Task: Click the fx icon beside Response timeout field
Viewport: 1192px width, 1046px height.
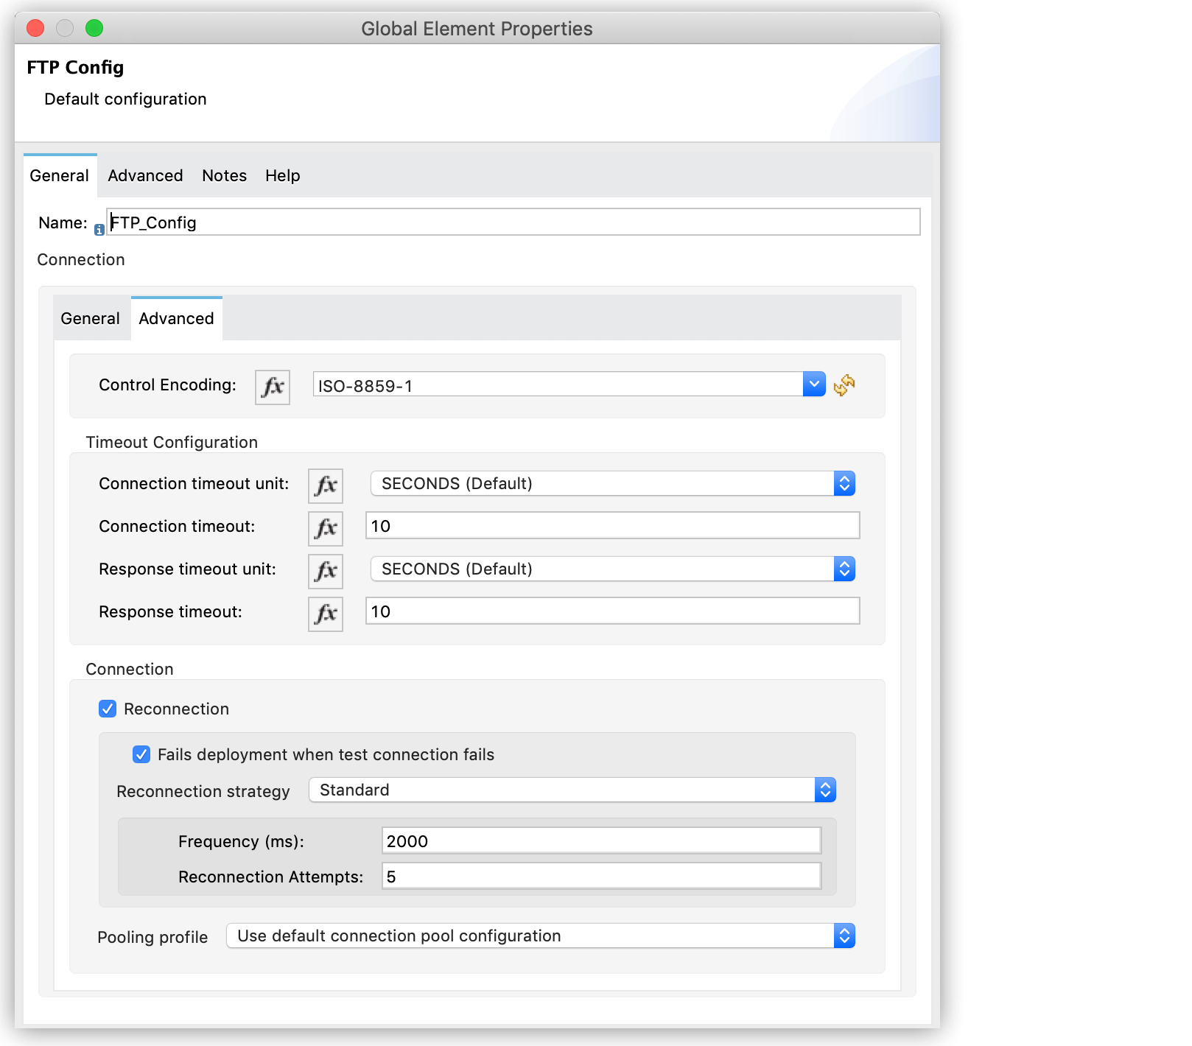Action: (325, 613)
